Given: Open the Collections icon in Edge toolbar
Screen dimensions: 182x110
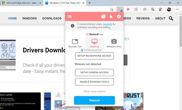Looking at the screenshot, I should 153,9.
